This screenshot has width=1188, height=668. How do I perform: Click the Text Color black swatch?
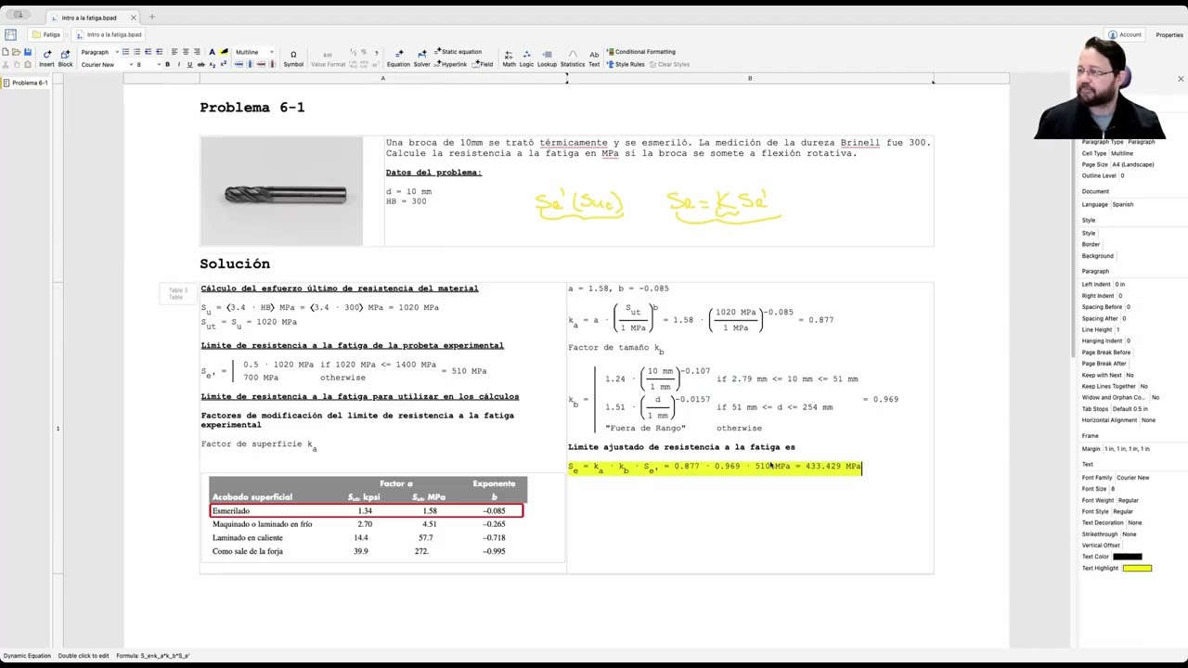click(1128, 557)
